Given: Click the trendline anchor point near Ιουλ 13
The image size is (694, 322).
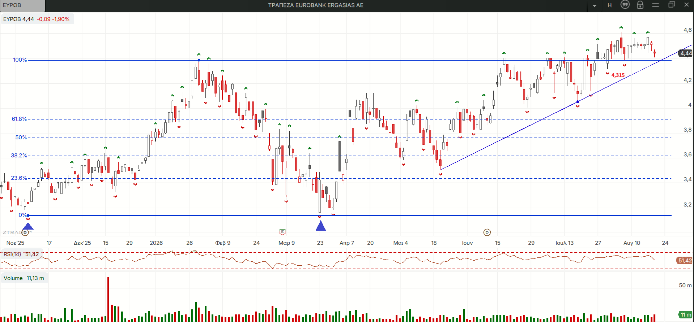Looking at the screenshot, I should [578, 102].
